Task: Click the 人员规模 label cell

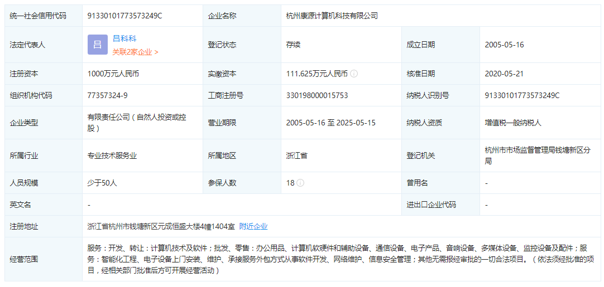Action: tap(44, 183)
